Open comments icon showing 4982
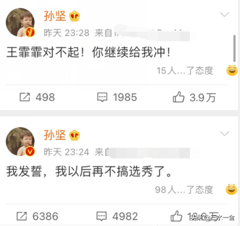This screenshot has height=226, width=240. pos(102,216)
